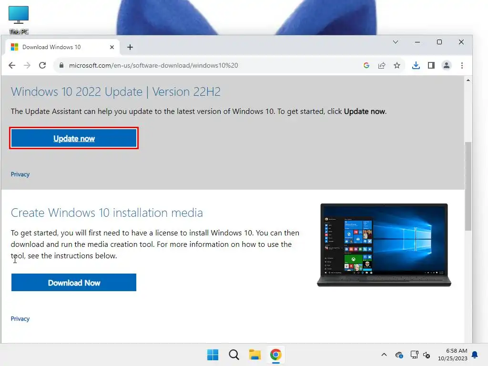488x366 pixels.
Task: View site info via the padlock icon
Action: pos(61,65)
